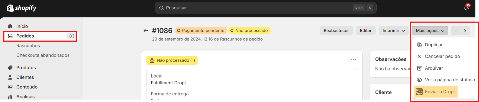Expand the Imprimir dropdown
This screenshot has height=102, width=479.
[x=394, y=31]
